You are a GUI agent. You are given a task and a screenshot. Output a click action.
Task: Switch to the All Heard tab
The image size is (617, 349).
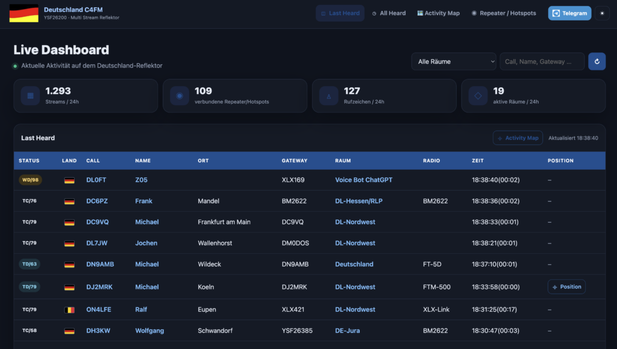click(x=389, y=13)
